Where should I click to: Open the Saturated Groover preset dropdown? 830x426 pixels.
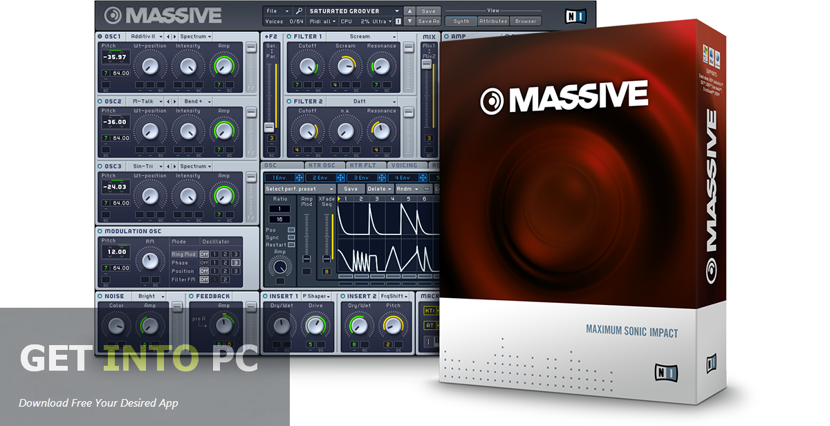(x=353, y=11)
